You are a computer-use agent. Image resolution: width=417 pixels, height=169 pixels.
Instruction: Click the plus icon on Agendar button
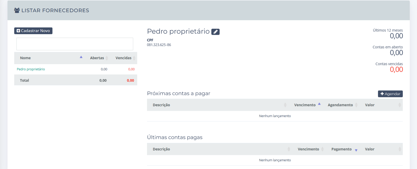pos(382,94)
